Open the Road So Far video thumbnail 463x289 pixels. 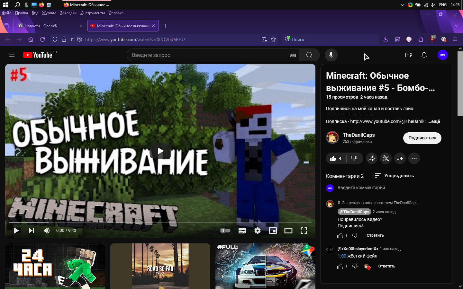[x=160, y=266]
